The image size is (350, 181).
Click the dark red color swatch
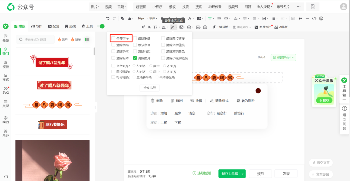tap(258, 91)
